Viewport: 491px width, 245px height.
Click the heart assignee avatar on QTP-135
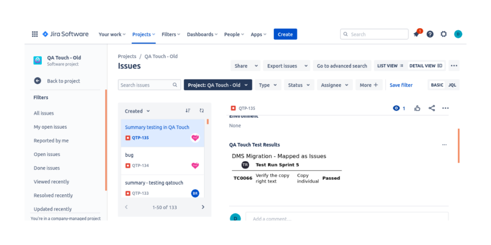tap(195, 138)
